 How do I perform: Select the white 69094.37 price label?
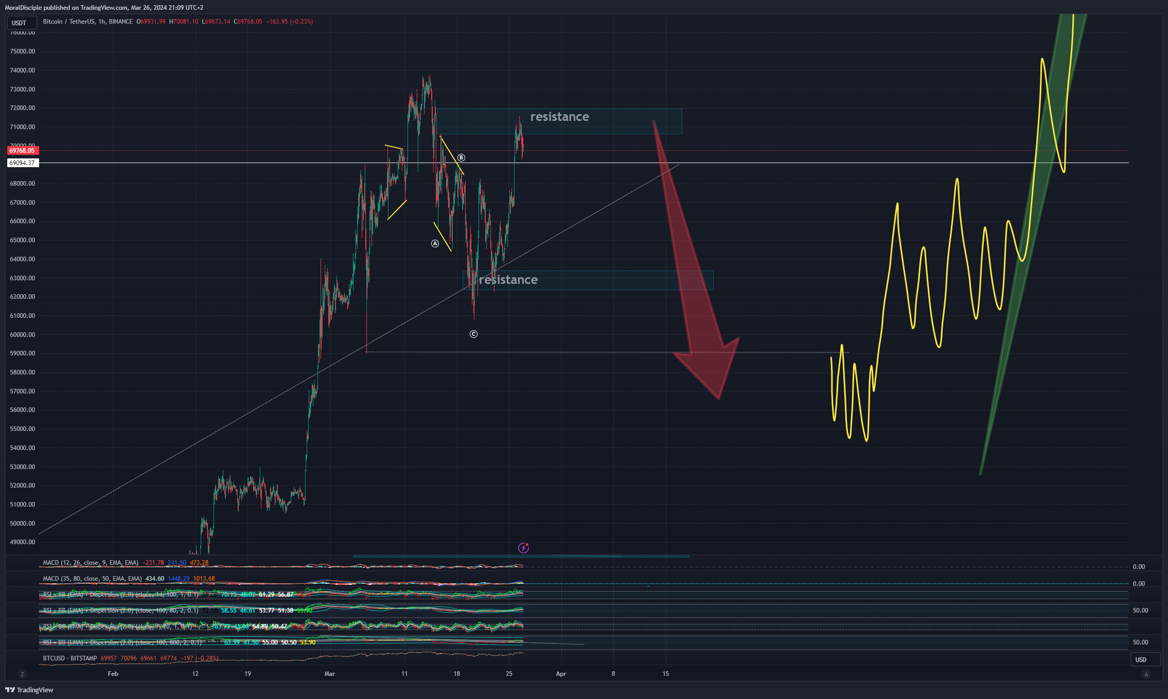22,163
